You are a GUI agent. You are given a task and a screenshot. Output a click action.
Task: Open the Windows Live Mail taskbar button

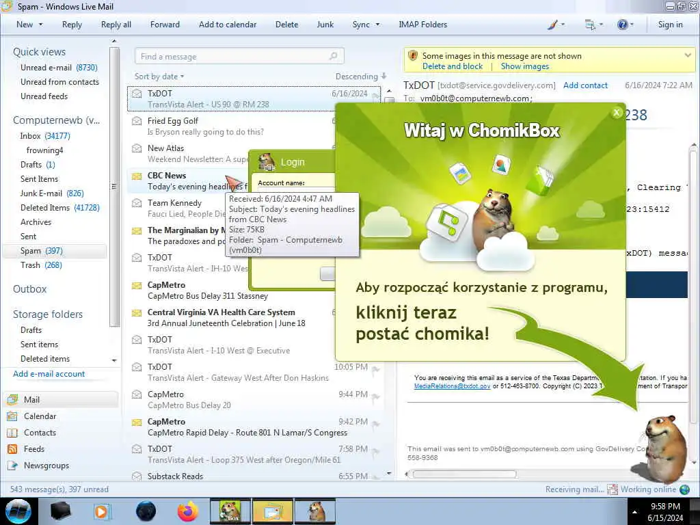pyautogui.click(x=273, y=511)
